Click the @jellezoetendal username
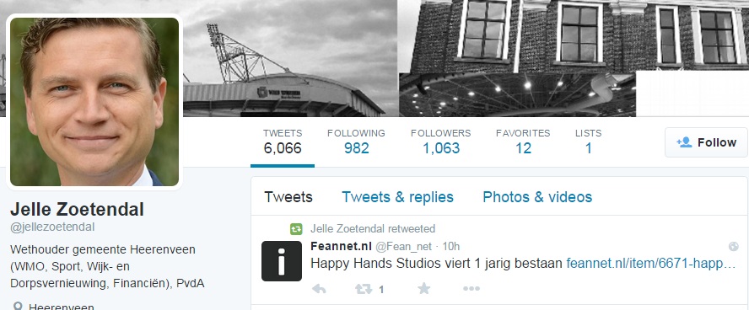This screenshot has width=749, height=310. tap(52, 227)
